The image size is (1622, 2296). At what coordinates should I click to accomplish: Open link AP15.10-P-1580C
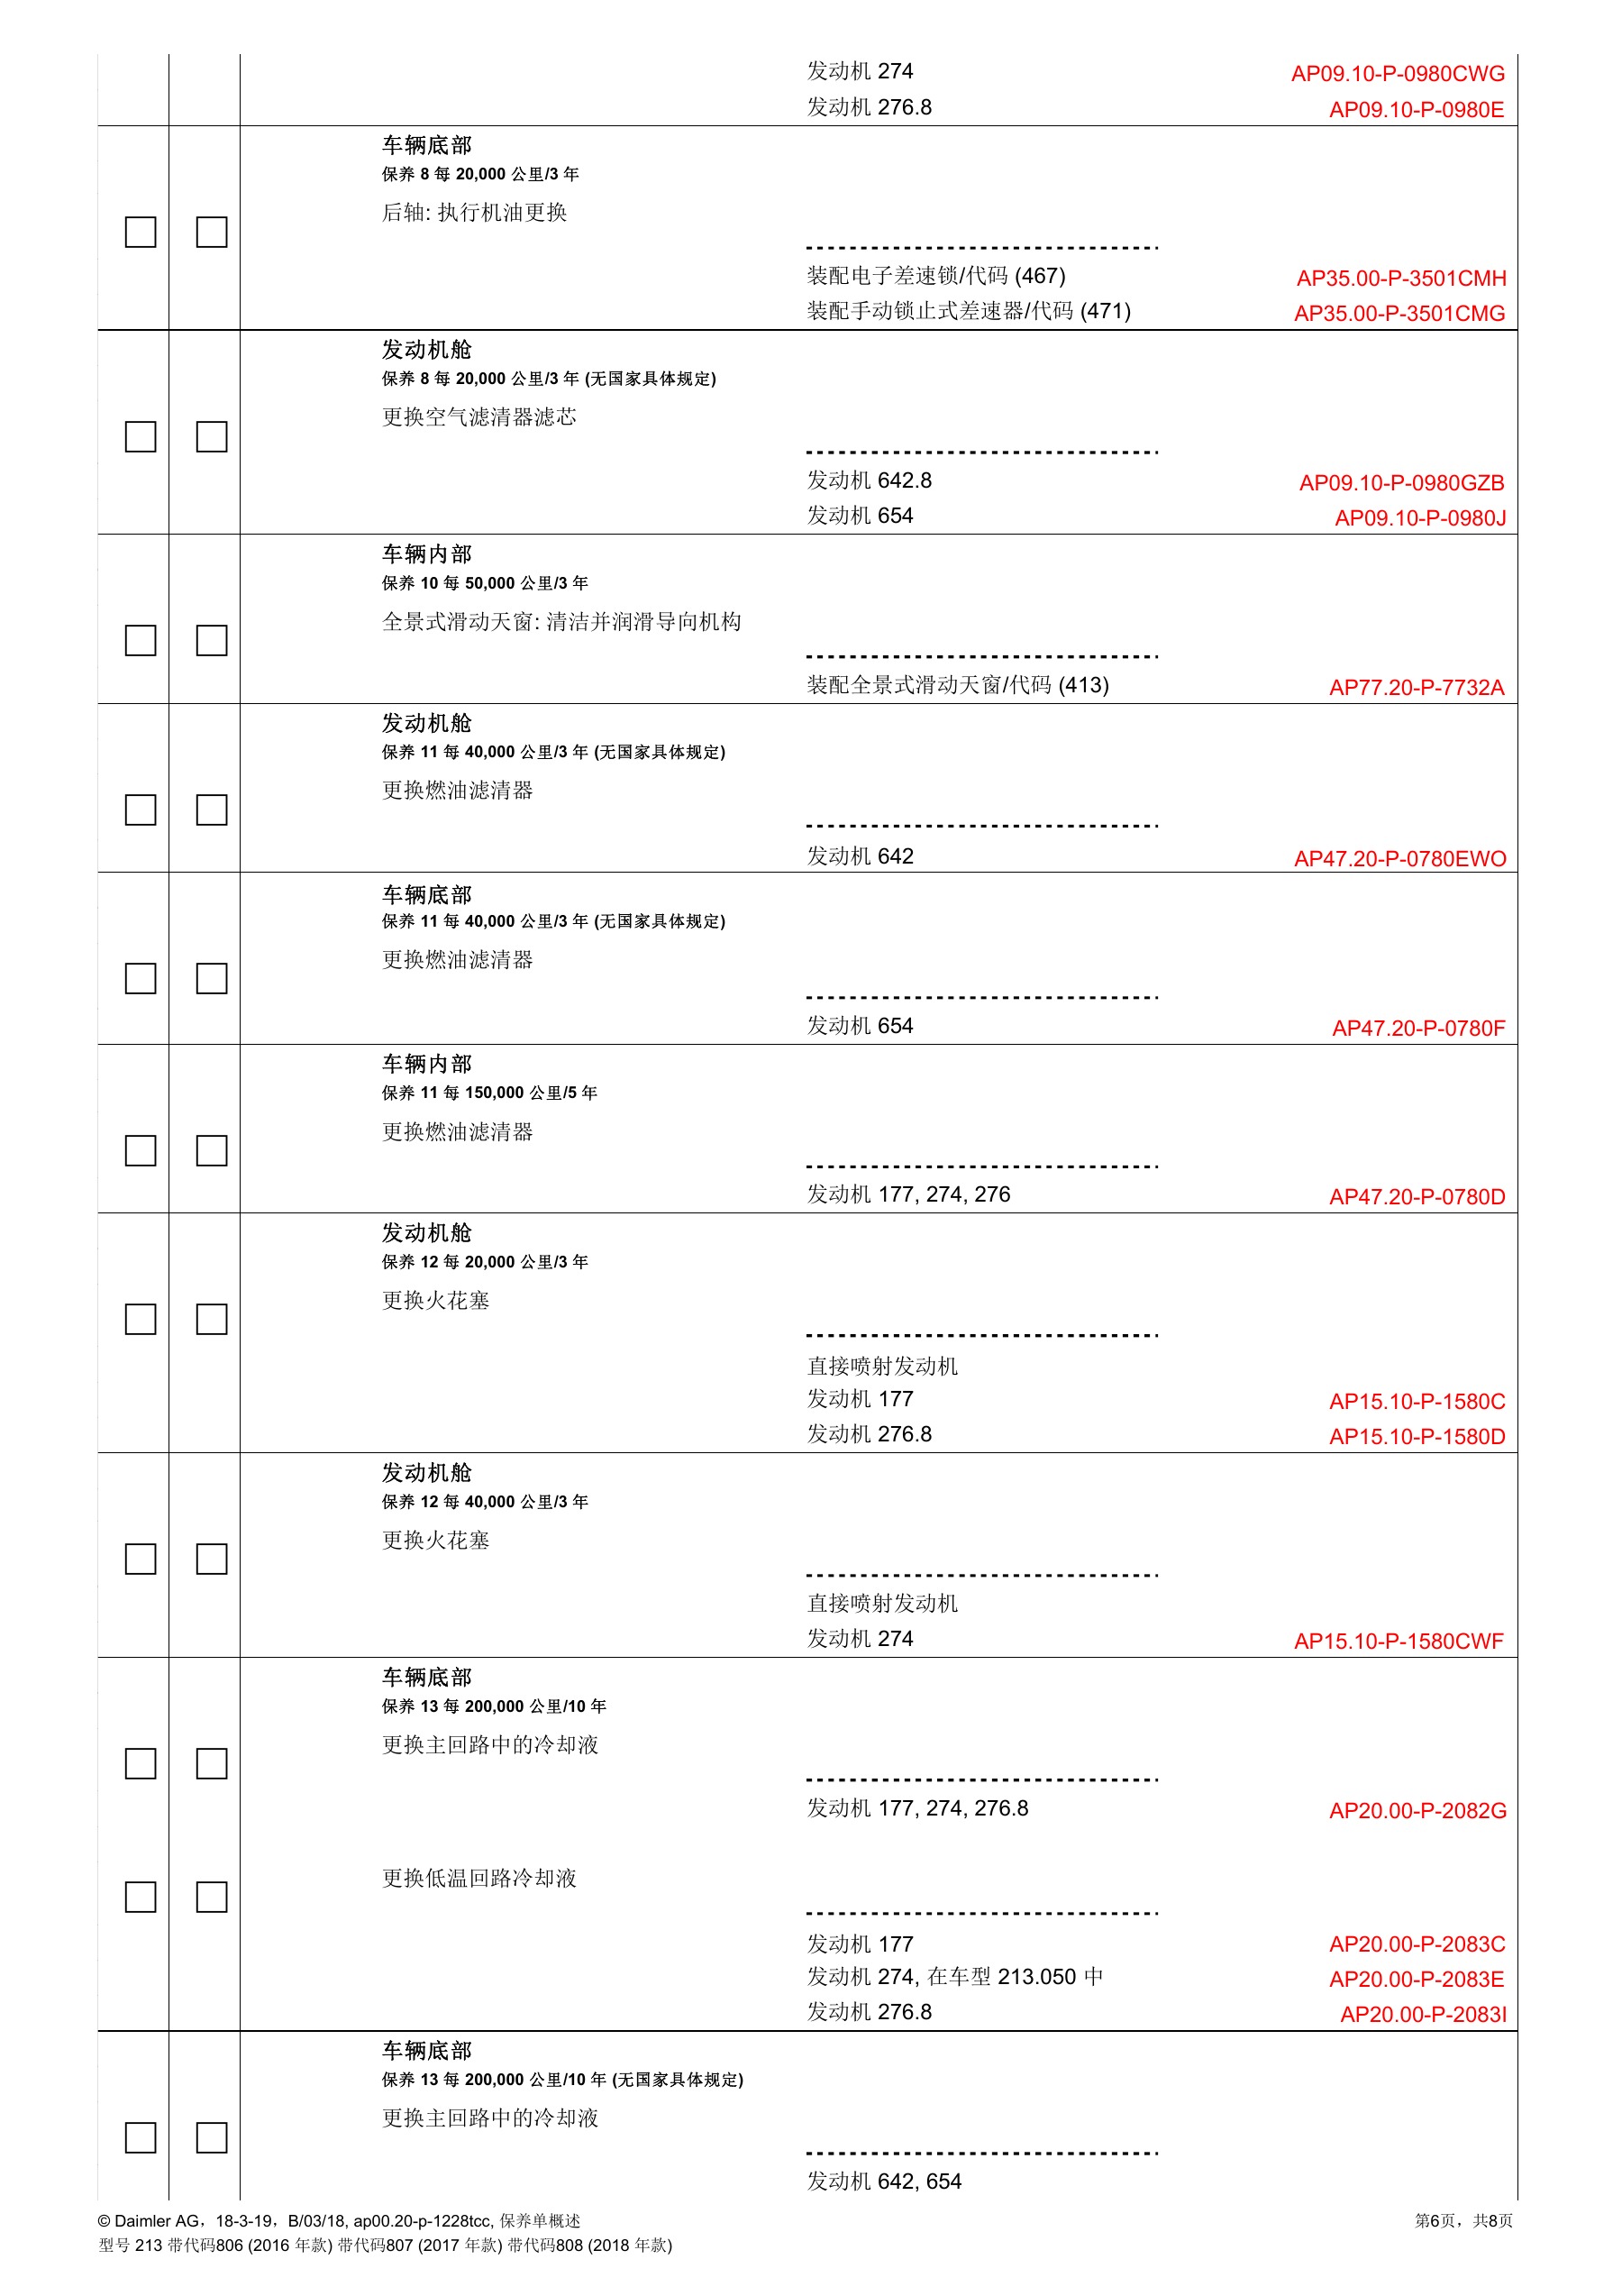point(1417,1402)
